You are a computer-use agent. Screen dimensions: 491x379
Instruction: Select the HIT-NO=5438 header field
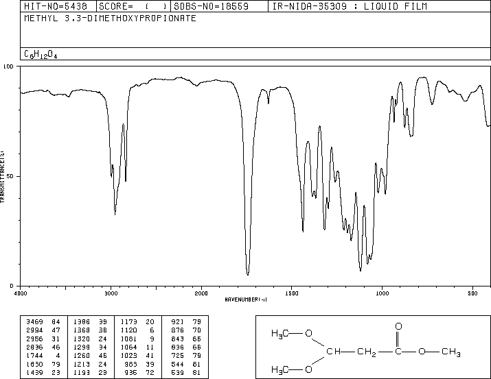pos(56,6)
